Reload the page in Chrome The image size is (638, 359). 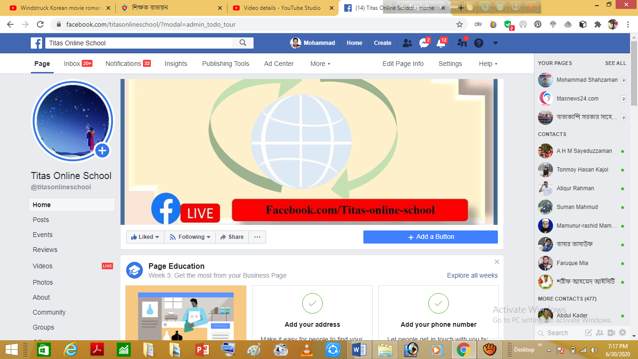(40, 24)
